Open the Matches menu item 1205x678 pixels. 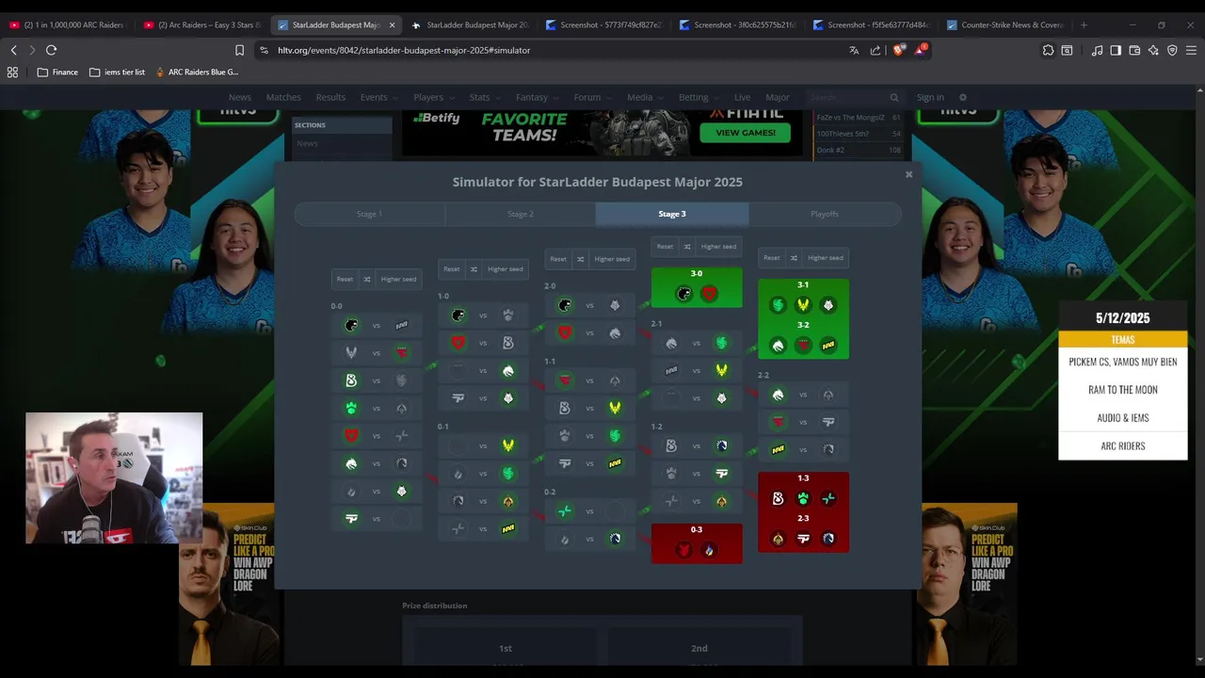tap(283, 97)
